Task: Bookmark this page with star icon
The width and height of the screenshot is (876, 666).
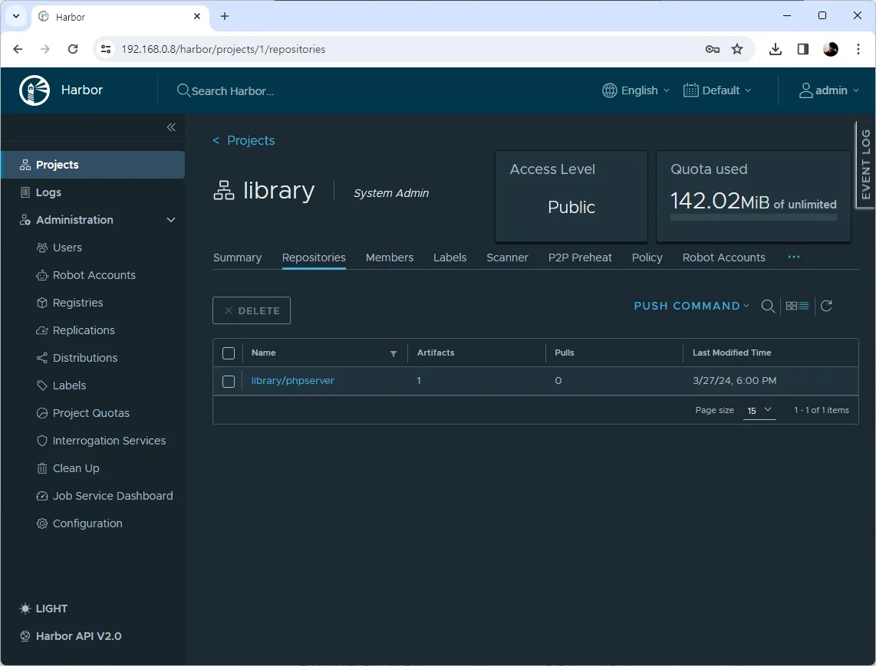Action: point(737,49)
